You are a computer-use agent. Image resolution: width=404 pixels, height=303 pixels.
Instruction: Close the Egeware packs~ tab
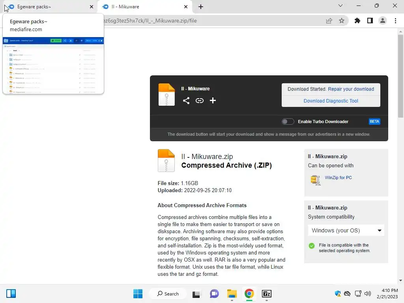pos(92,7)
